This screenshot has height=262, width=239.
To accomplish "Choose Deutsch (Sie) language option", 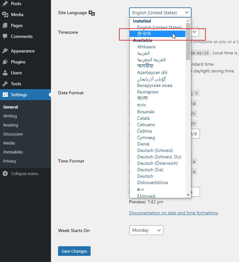I will pos(157,170).
